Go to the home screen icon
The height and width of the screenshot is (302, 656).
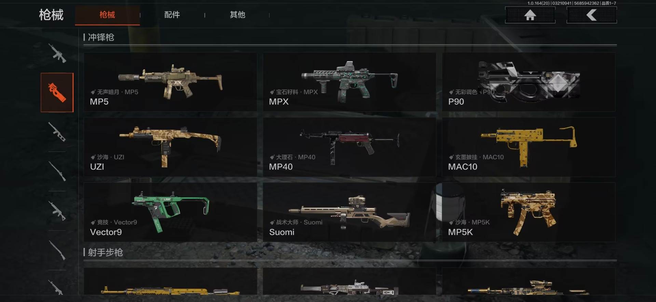tap(530, 15)
